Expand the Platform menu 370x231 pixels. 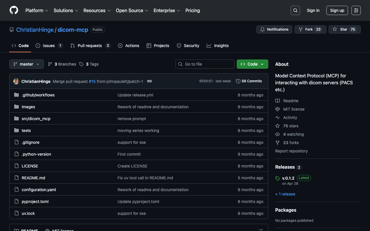(37, 10)
